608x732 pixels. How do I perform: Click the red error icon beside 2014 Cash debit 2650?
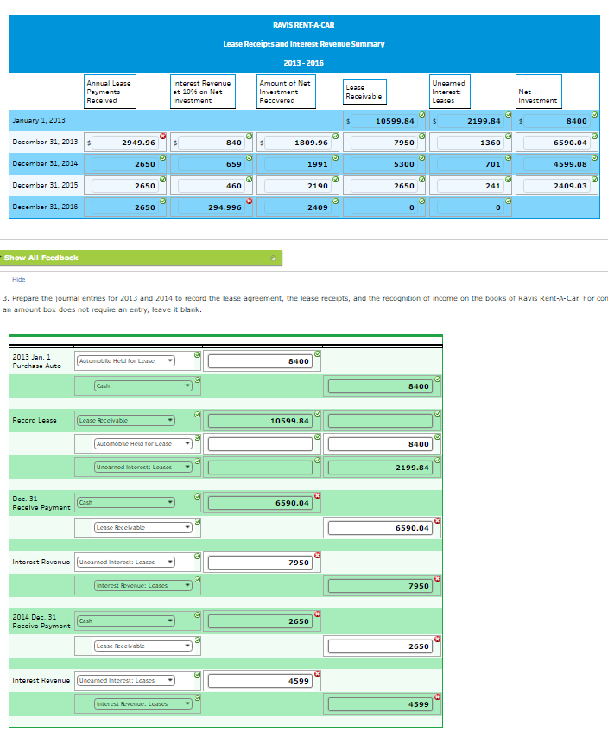pyautogui.click(x=317, y=614)
